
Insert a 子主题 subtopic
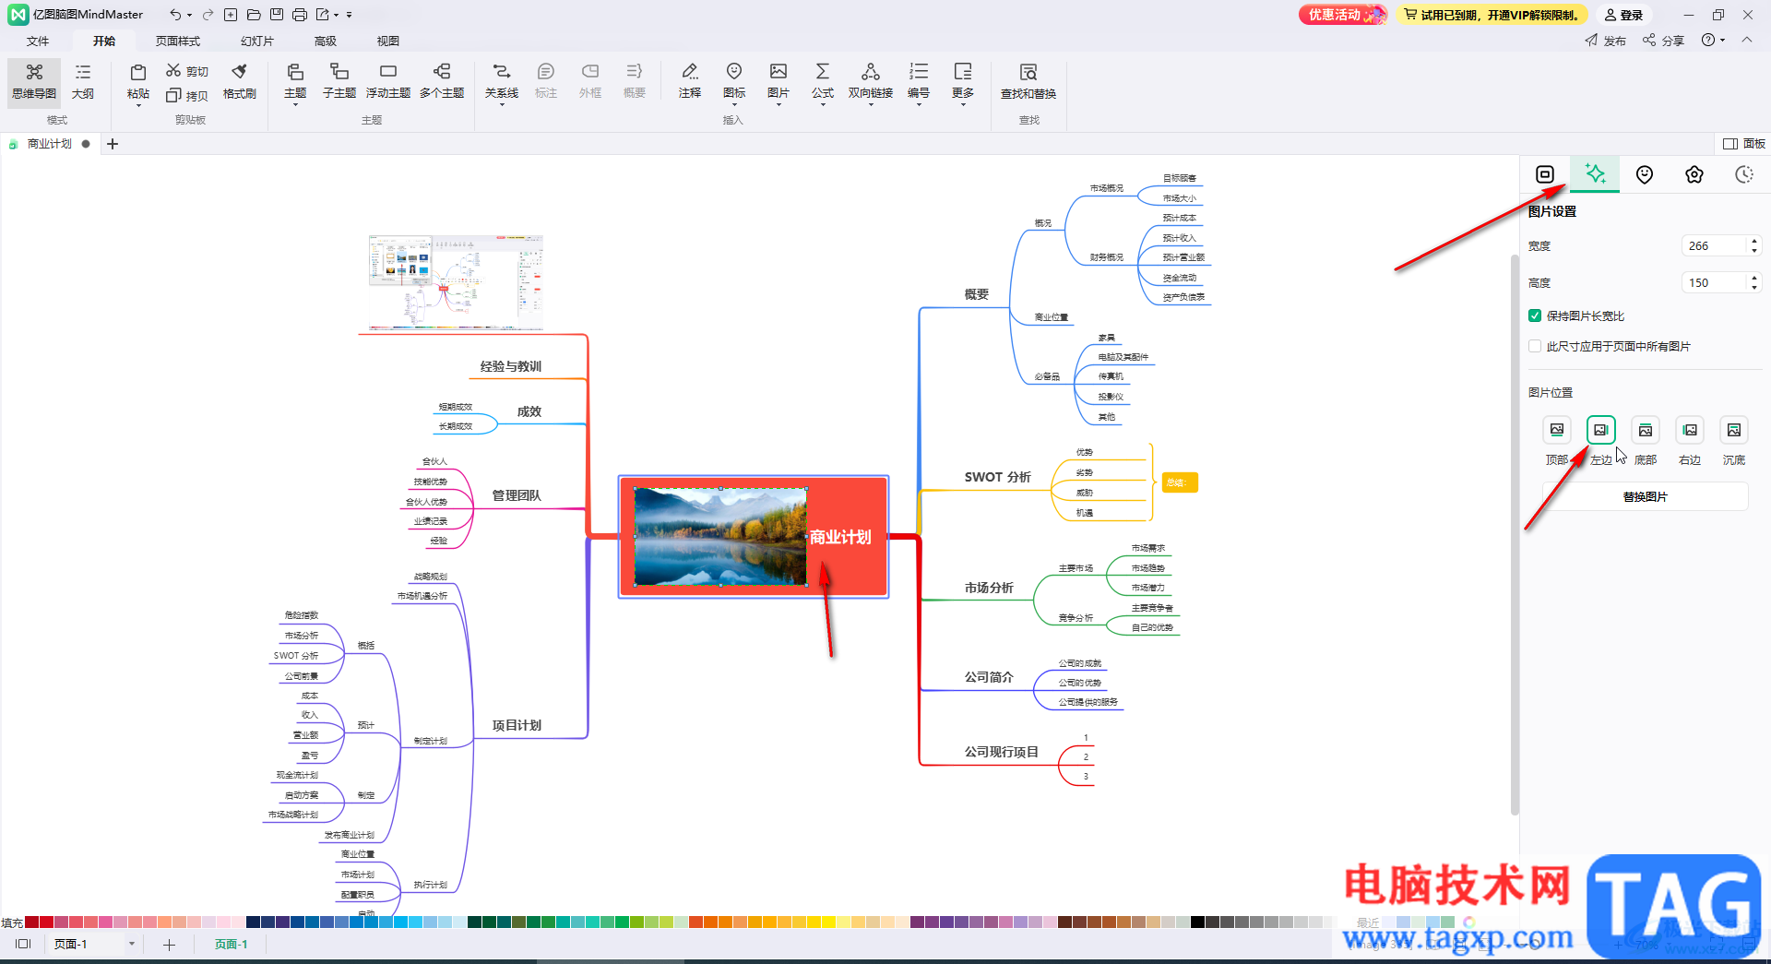point(339,82)
